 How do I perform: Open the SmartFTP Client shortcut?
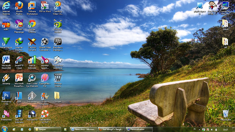pyautogui.click(x=19, y=62)
